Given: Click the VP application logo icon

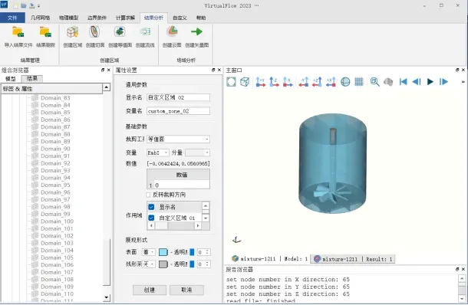Looking at the screenshot, I should [x=4, y=5].
